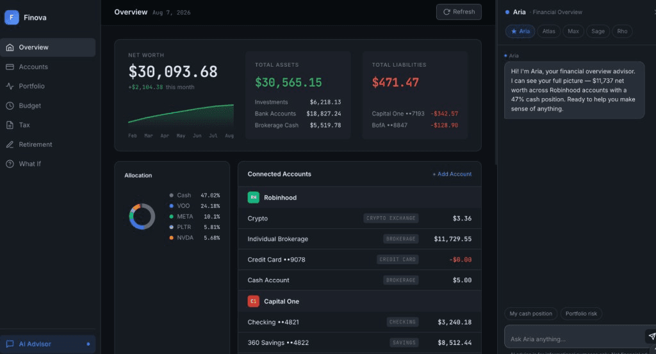The width and height of the screenshot is (656, 354).
Task: Open the Accounts page
Action: point(47,67)
